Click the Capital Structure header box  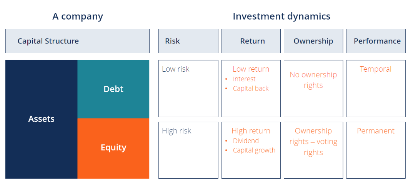click(77, 41)
